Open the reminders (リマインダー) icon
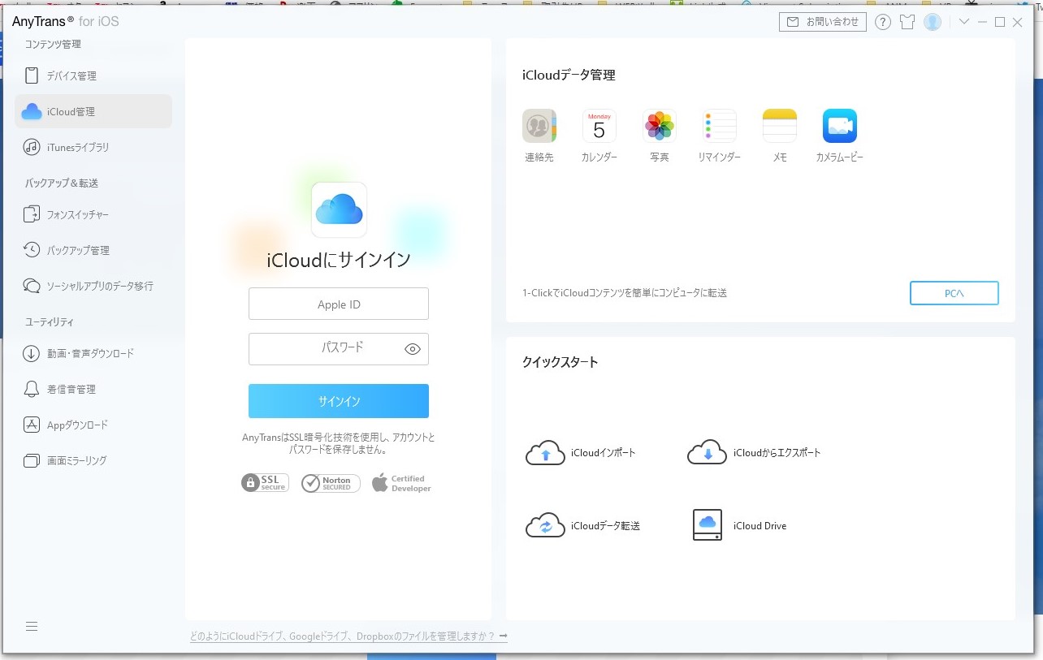 point(720,126)
